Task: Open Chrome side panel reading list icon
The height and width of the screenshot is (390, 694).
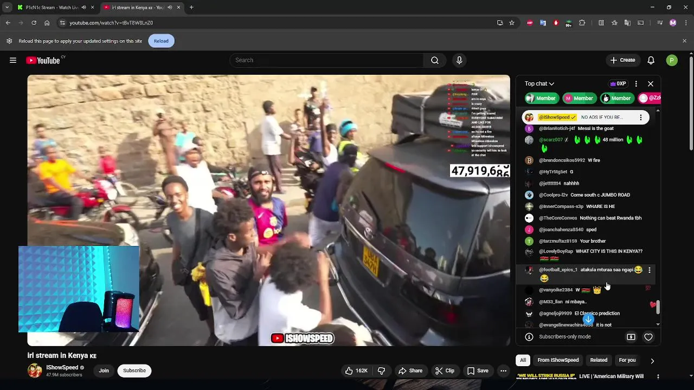Action: coord(601,23)
